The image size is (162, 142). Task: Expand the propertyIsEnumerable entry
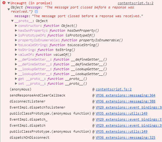16,40
